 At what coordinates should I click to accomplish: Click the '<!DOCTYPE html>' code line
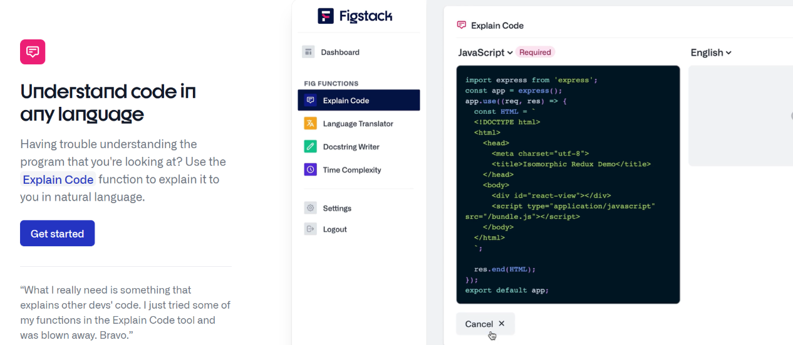click(507, 122)
